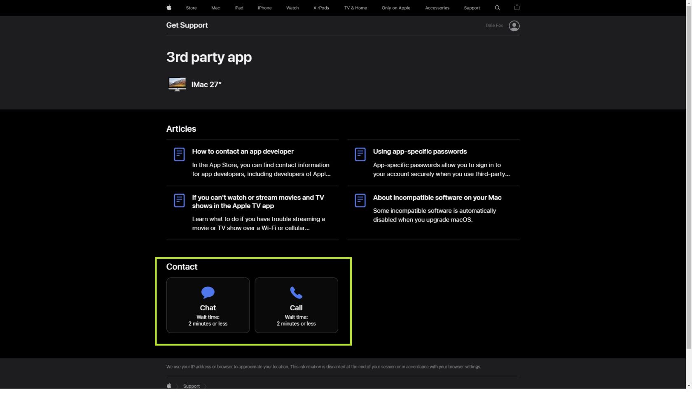Start a Chat with support
The height and width of the screenshot is (405, 692).
pos(208,305)
